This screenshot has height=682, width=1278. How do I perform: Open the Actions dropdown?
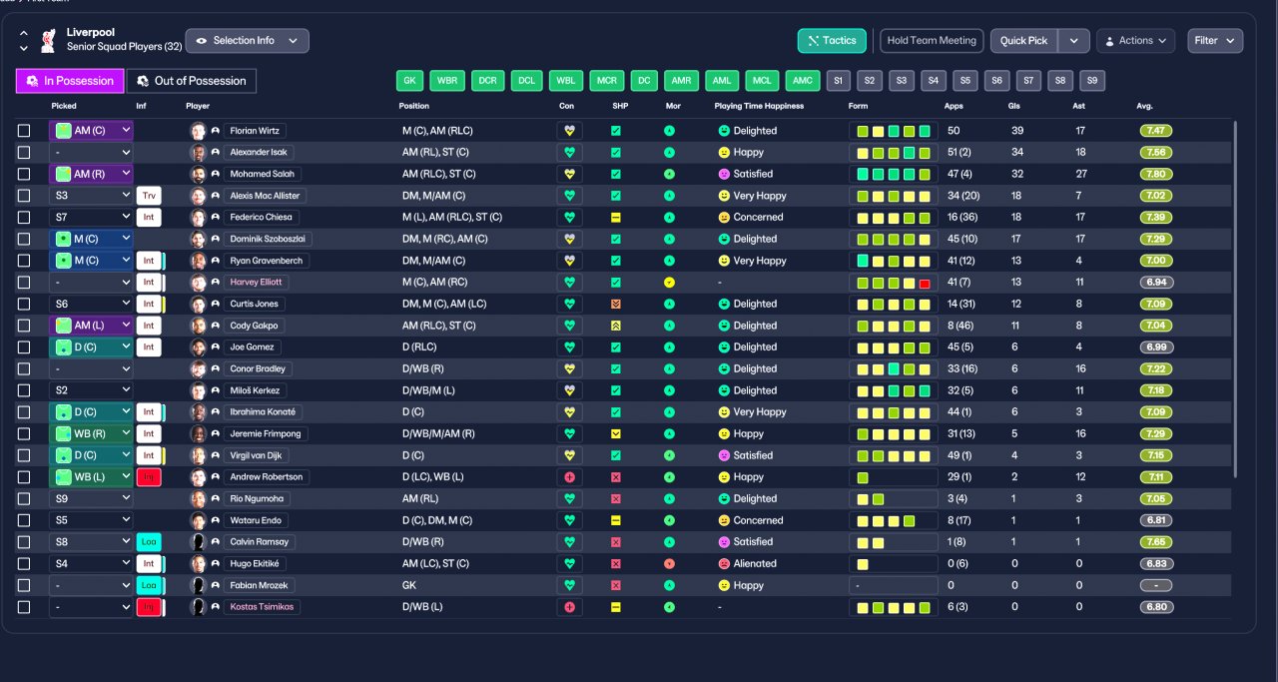tap(1135, 41)
